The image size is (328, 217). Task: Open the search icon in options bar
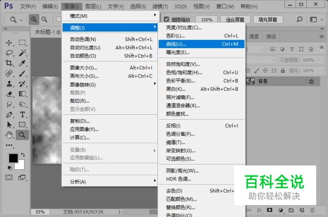click(300, 19)
